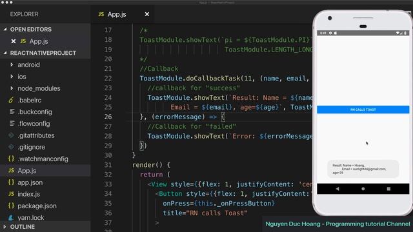Collapse the Open Editors section

(5, 30)
